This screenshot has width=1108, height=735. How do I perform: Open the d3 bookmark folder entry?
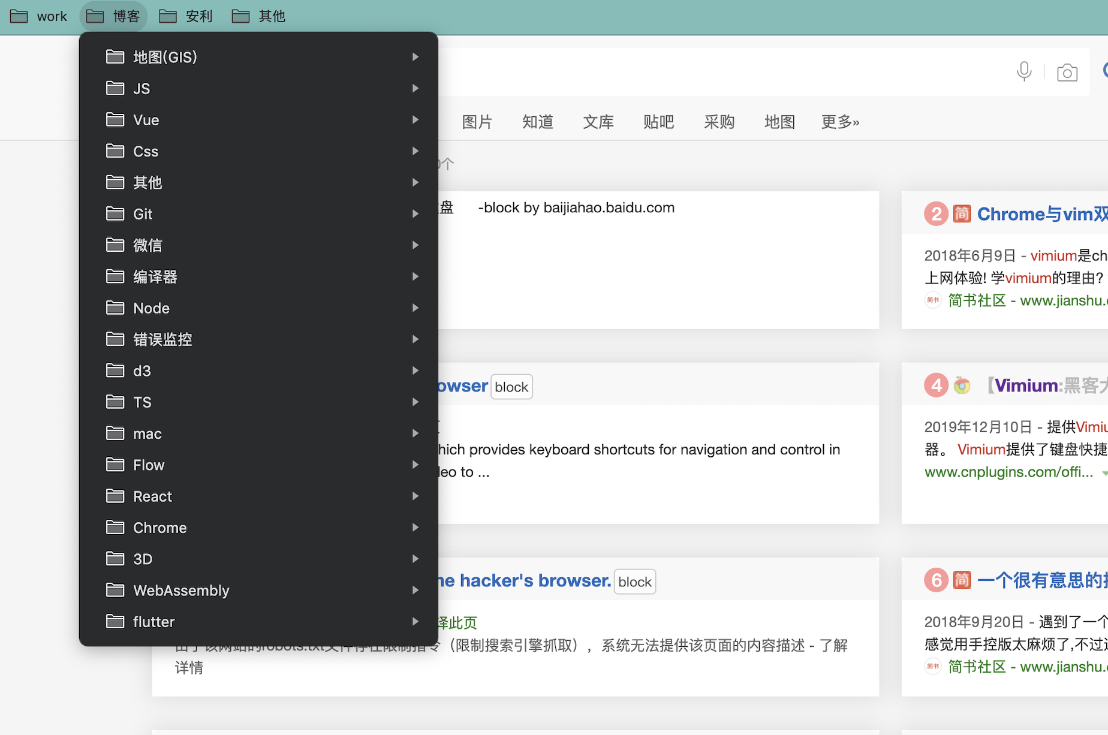[258, 371]
